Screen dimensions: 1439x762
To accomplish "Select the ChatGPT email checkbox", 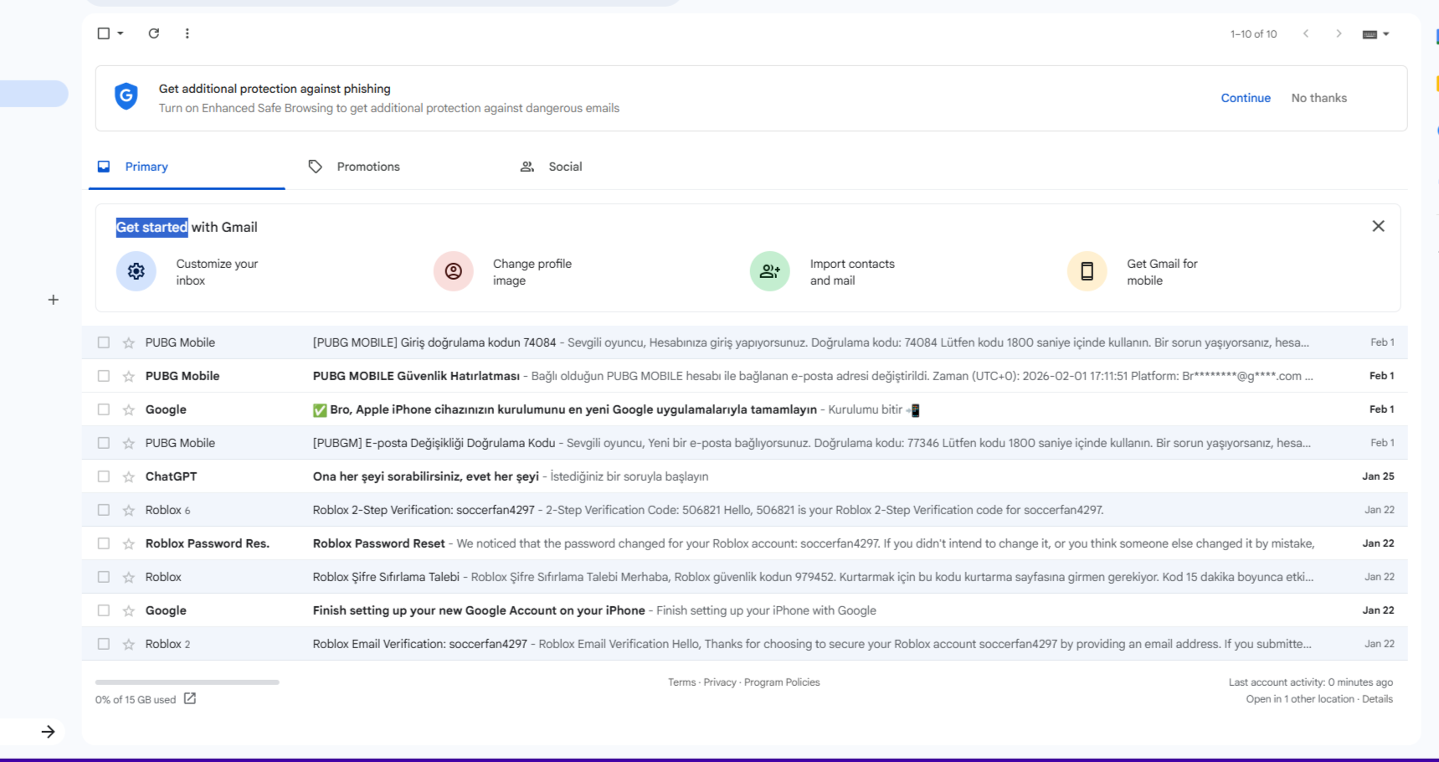I will pos(104,476).
